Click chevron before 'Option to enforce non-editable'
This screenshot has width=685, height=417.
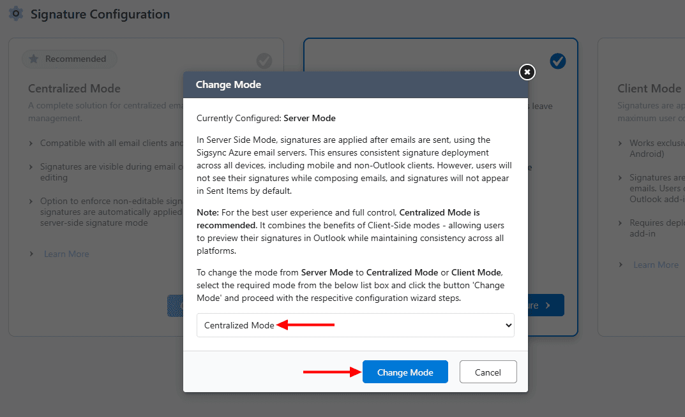click(x=31, y=201)
